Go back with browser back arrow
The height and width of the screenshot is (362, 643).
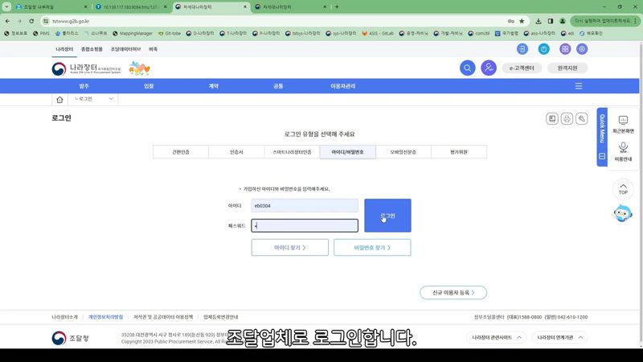click(7, 21)
